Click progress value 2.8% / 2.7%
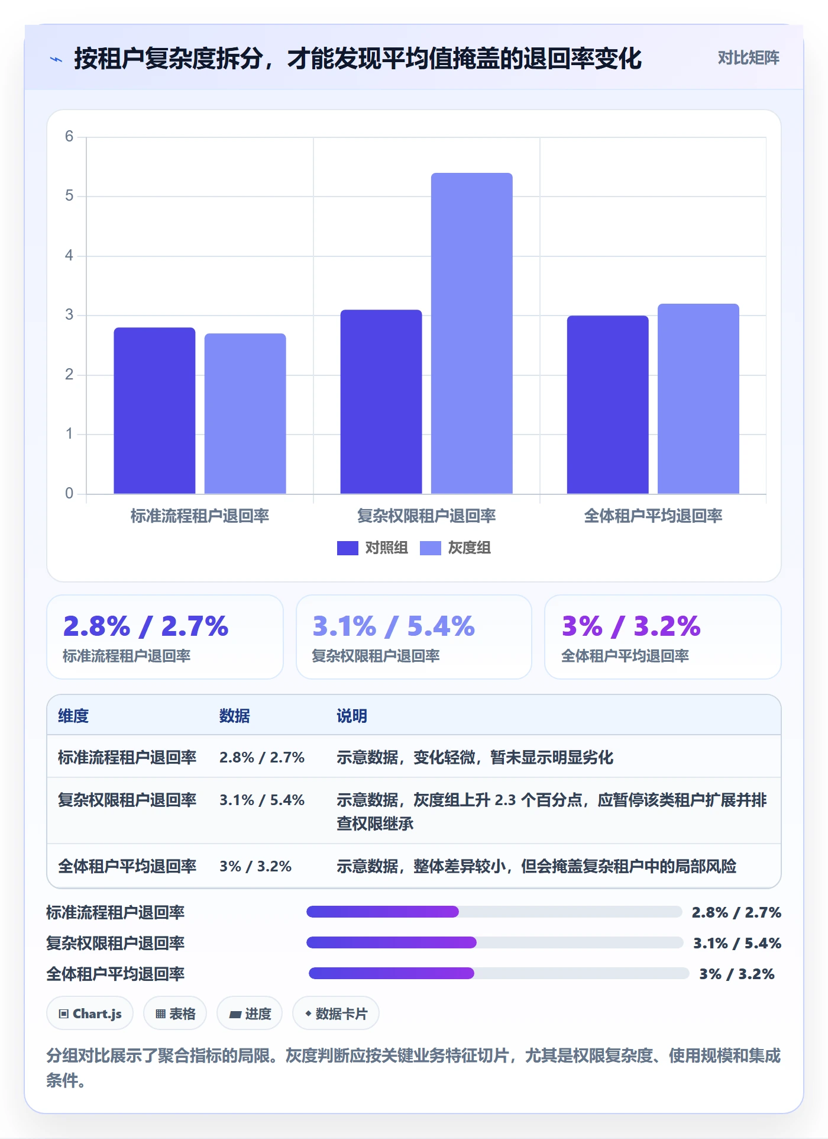The height and width of the screenshot is (1139, 828). pyautogui.click(x=736, y=912)
